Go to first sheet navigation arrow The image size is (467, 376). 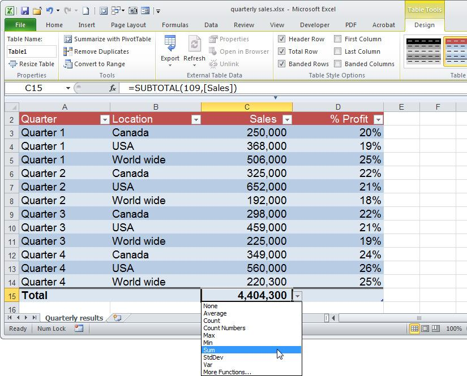[x=10, y=318]
